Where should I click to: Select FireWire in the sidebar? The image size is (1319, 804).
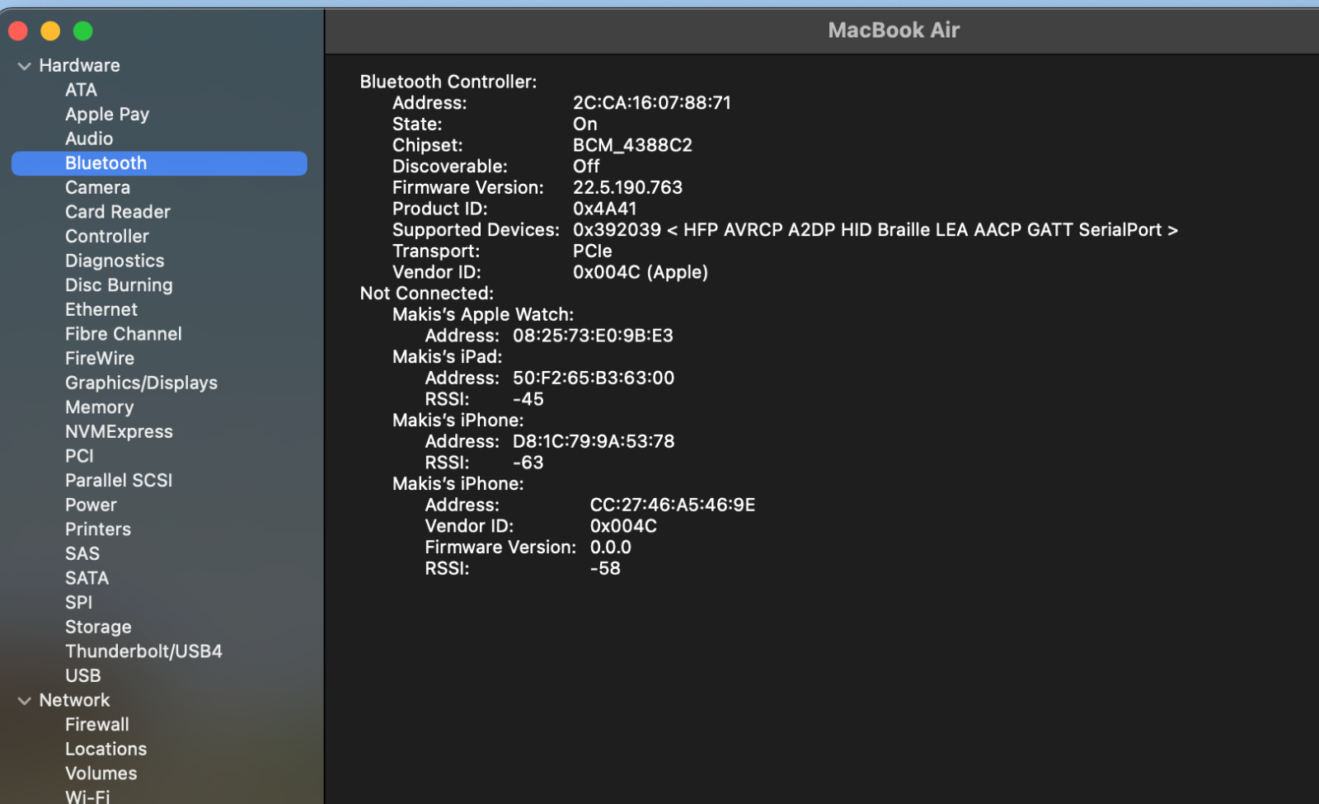point(100,359)
